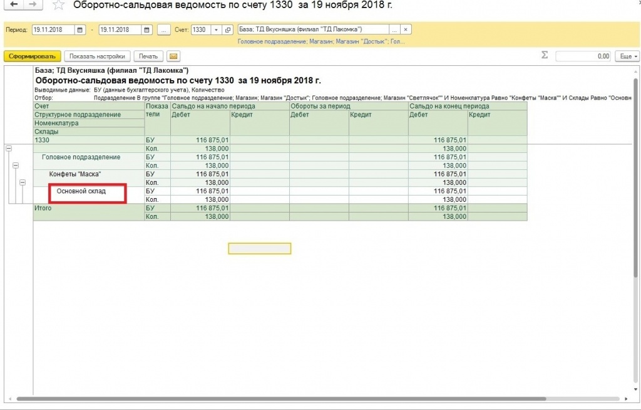Image resolution: width=641 pixels, height=410 pixels.
Task: Click the organization field База; ТД Вкусняшка
Action: (314, 29)
